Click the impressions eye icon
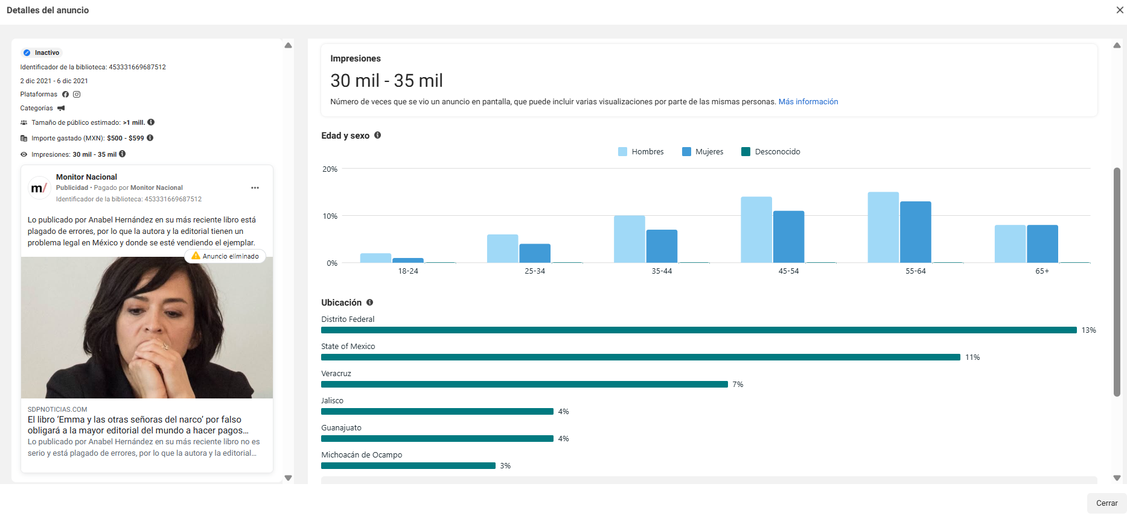Image resolution: width=1127 pixels, height=519 pixels. (x=24, y=155)
